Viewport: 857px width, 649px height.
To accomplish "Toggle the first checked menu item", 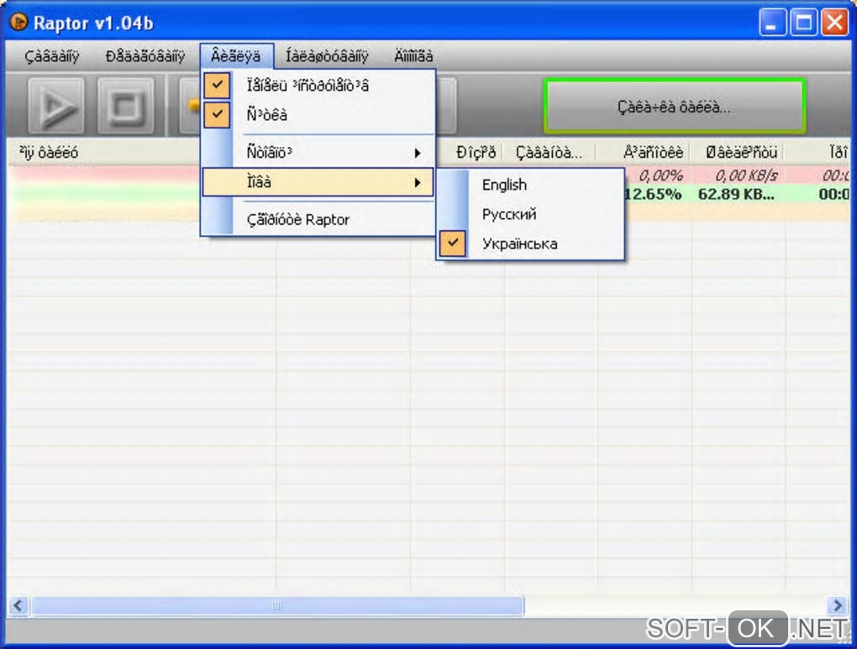I will tap(318, 86).
